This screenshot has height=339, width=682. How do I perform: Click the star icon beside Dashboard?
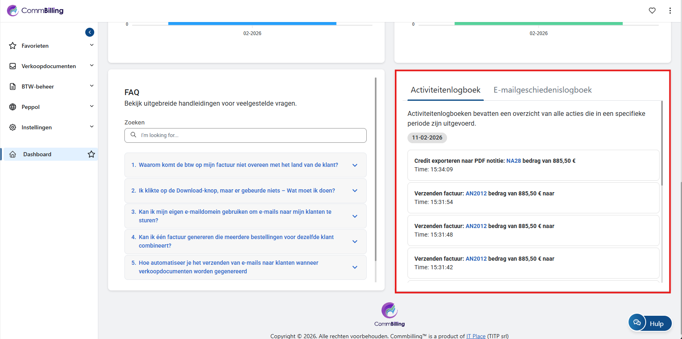(x=91, y=154)
